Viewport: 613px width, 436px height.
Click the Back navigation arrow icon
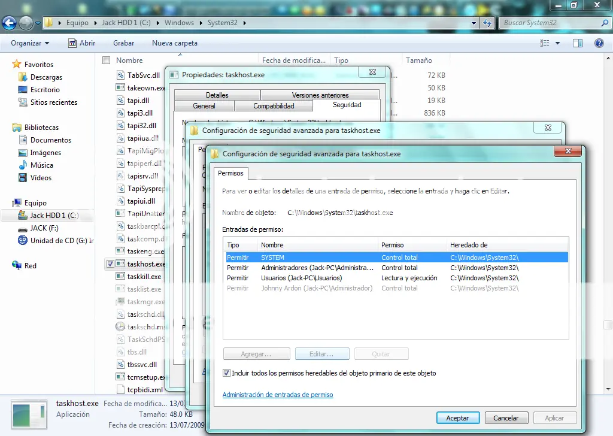tap(10, 23)
